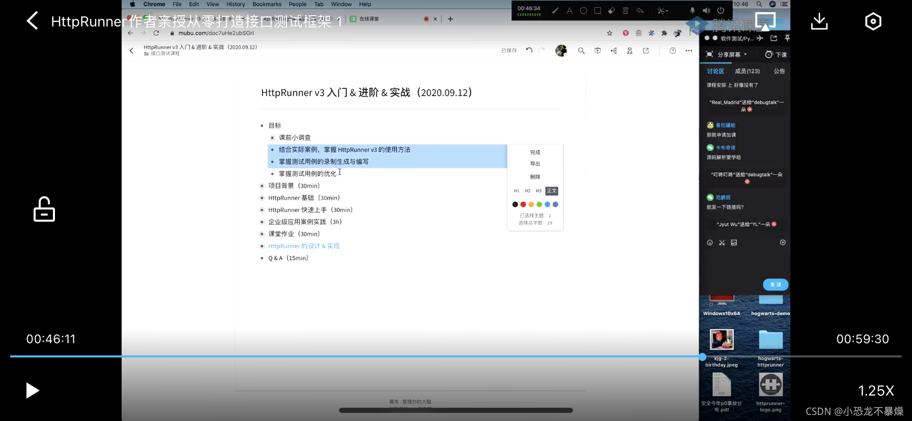Switch the Mubu document to mind map view

pos(614,50)
